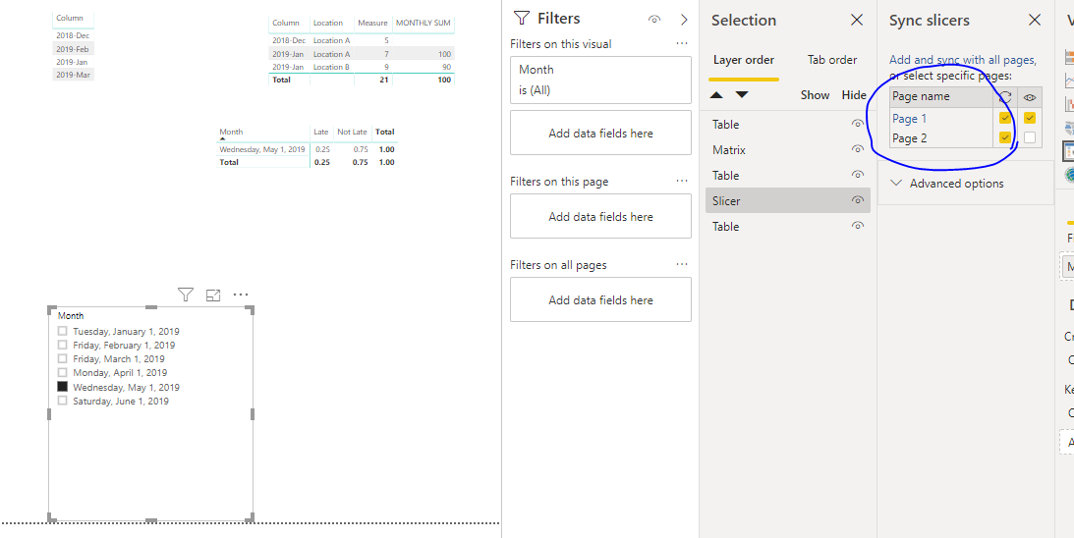Switch to the Layer order tab
This screenshot has height=538, width=1074.
744,60
